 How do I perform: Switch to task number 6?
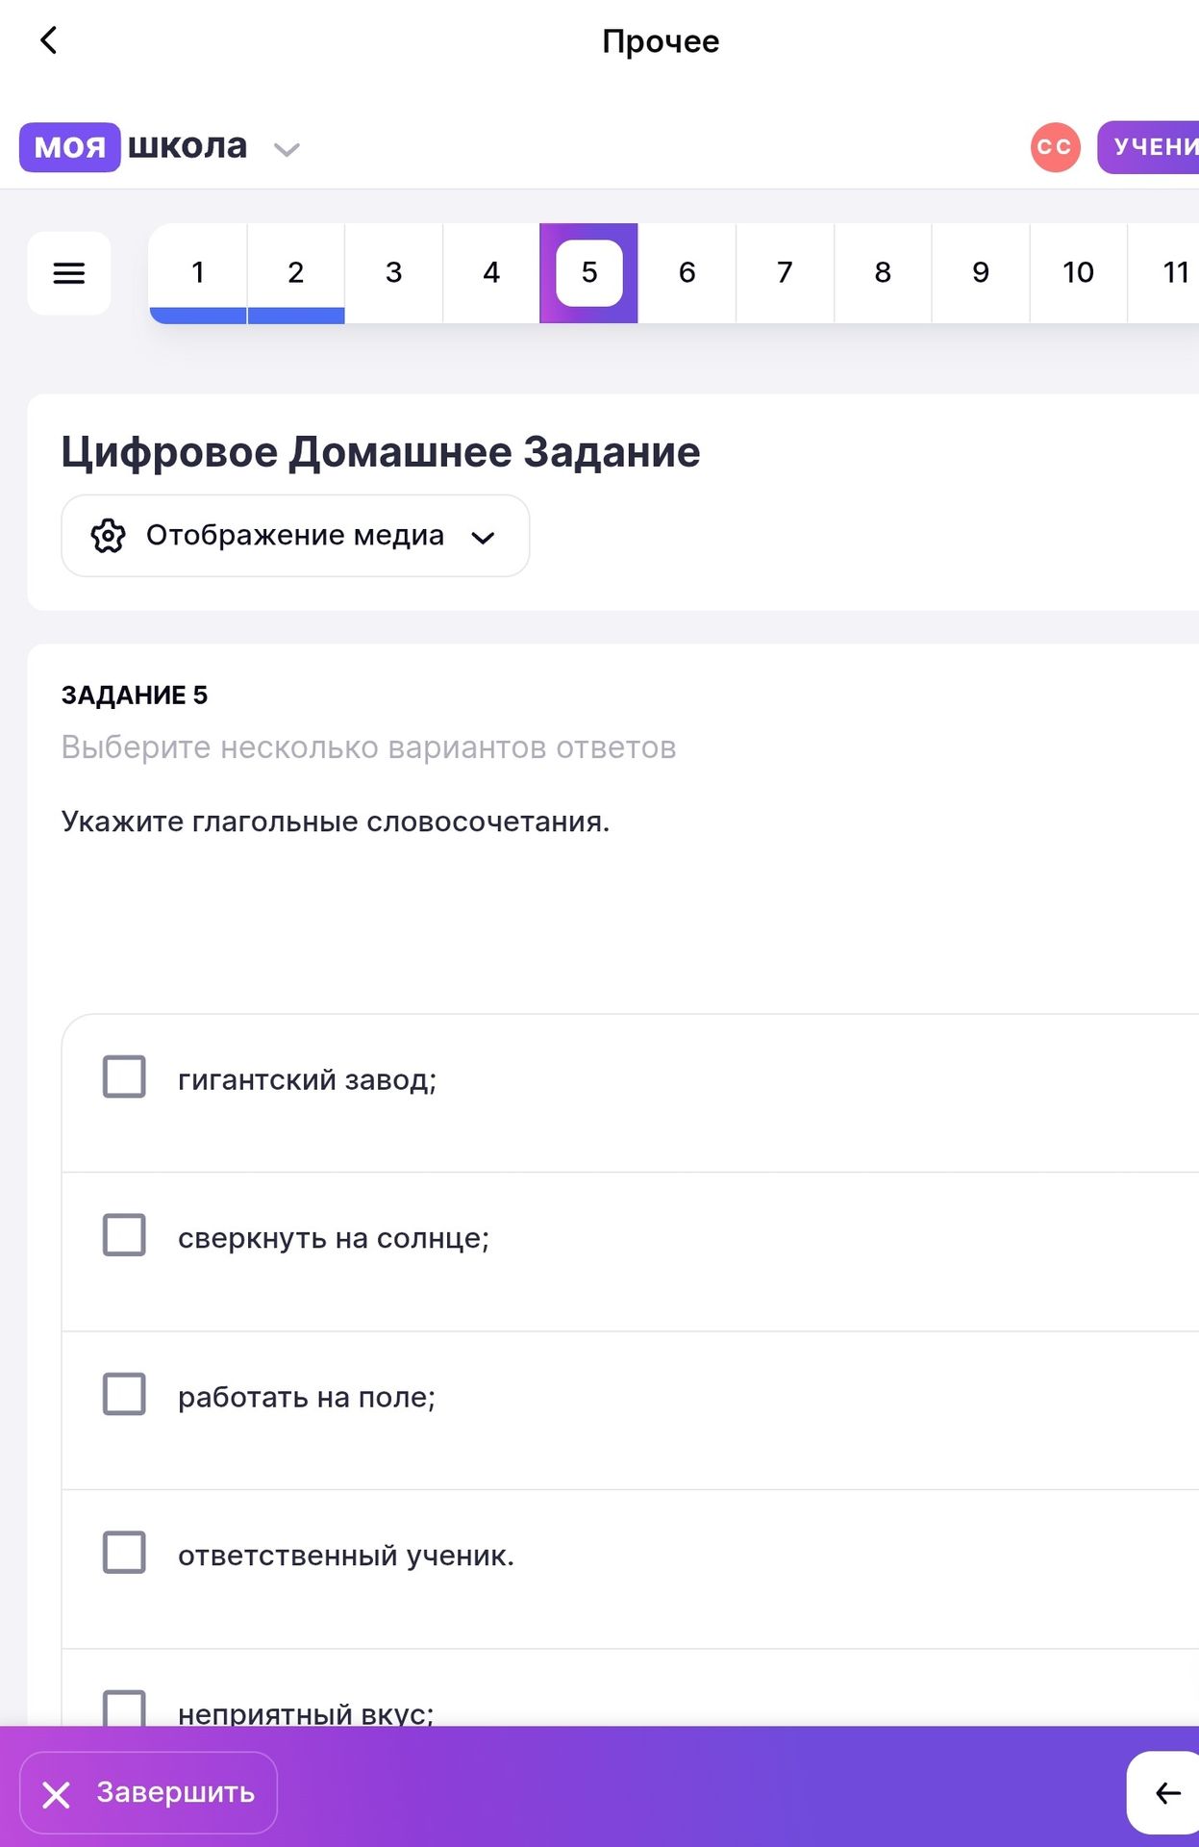(687, 273)
